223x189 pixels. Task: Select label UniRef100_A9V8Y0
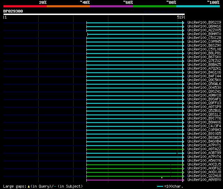click(x=204, y=180)
